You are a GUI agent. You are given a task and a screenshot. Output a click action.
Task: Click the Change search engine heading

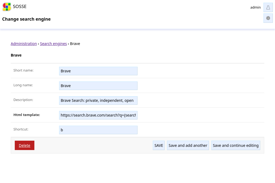tap(26, 19)
